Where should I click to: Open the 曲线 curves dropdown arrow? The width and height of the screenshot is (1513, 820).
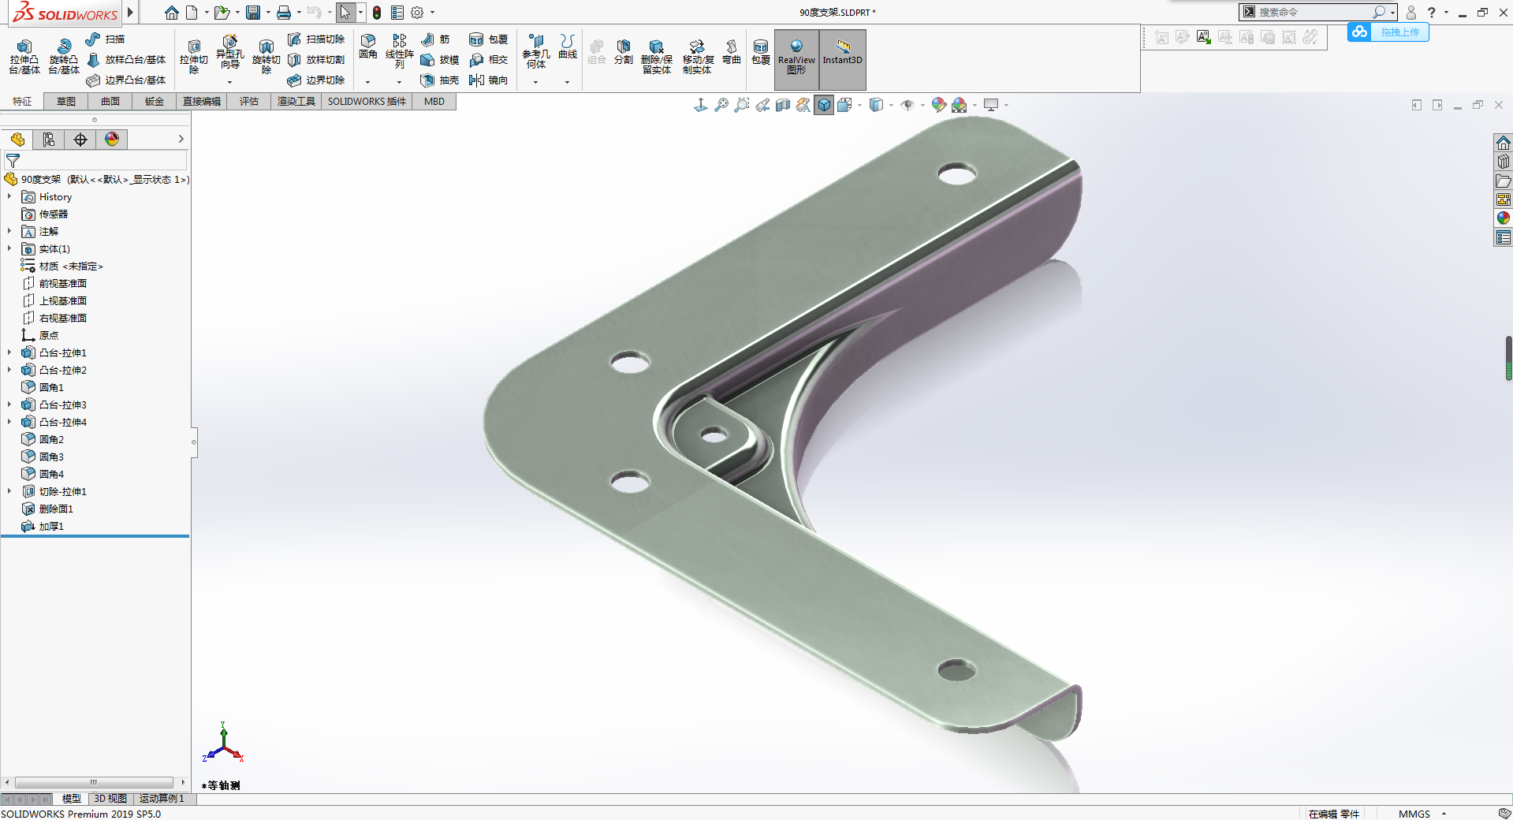(567, 82)
